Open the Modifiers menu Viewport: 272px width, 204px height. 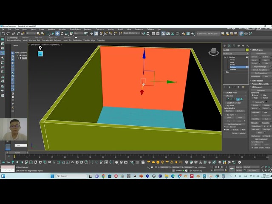click(51, 29)
